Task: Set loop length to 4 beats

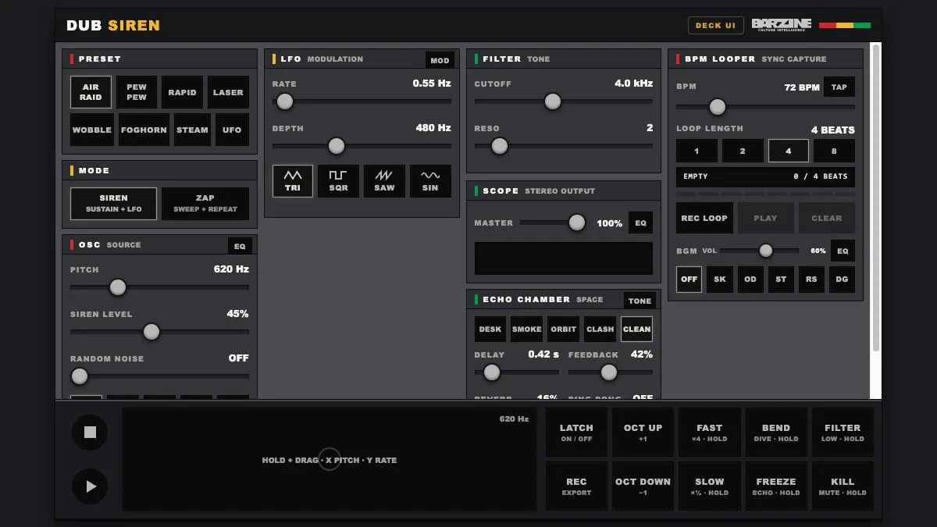Action: [788, 151]
